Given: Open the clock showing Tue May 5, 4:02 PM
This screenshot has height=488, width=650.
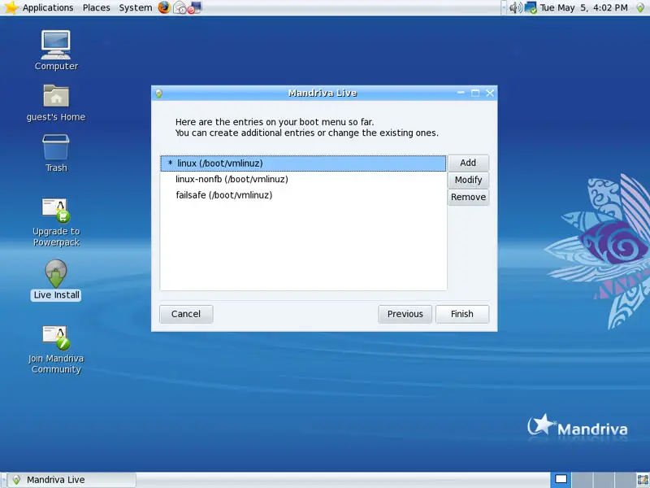Looking at the screenshot, I should tap(583, 7).
